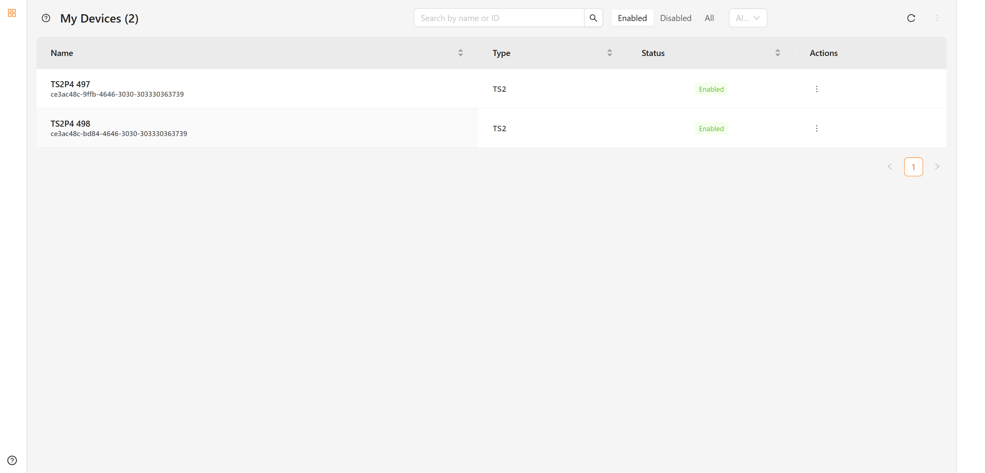Go to page 1 in pagination
Viewport: 985px width, 473px height.
pos(913,167)
